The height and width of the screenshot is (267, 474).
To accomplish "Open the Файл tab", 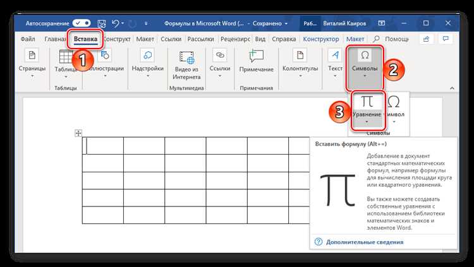I will coord(28,39).
